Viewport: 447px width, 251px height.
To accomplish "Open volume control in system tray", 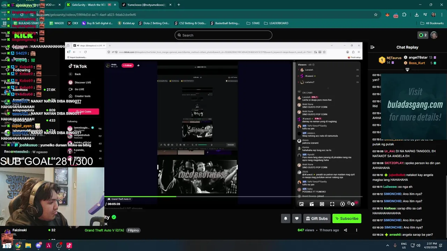I will pyautogui.click(x=419, y=245).
